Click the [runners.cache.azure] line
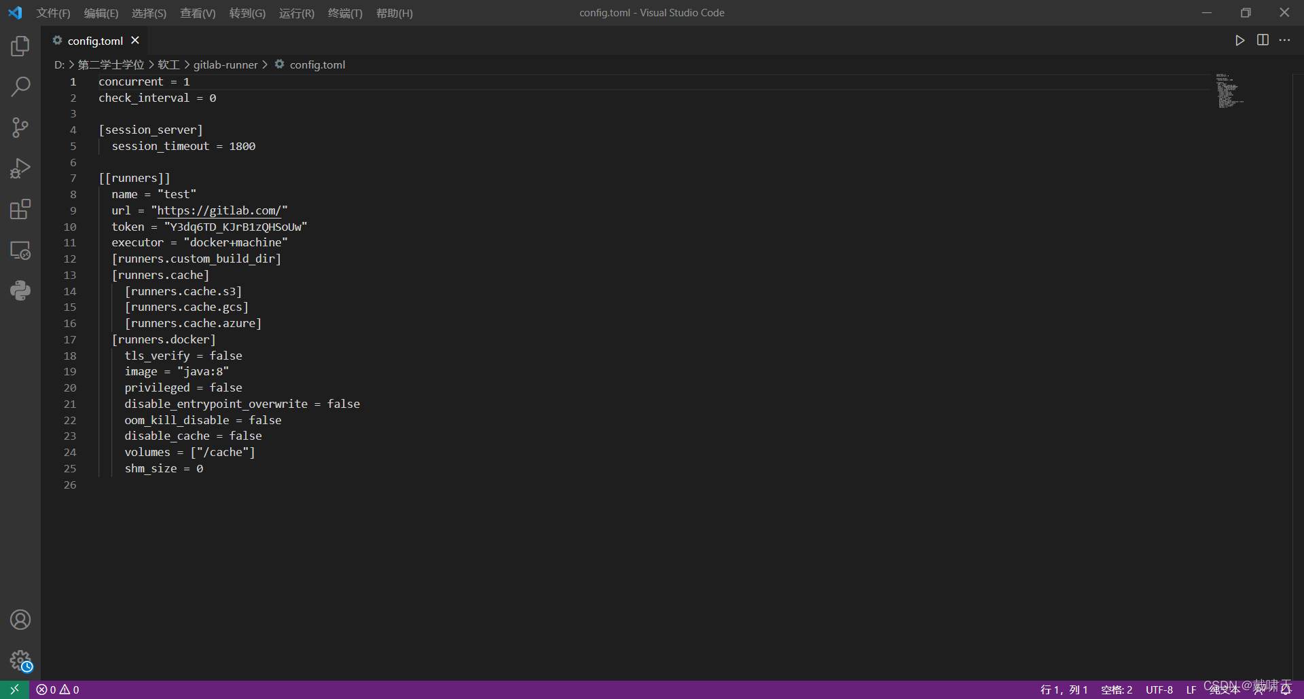Image resolution: width=1304 pixels, height=699 pixels. pyautogui.click(x=193, y=323)
